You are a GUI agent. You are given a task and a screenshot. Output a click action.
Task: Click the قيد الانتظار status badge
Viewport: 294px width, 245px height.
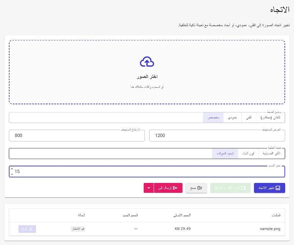tap(78, 229)
